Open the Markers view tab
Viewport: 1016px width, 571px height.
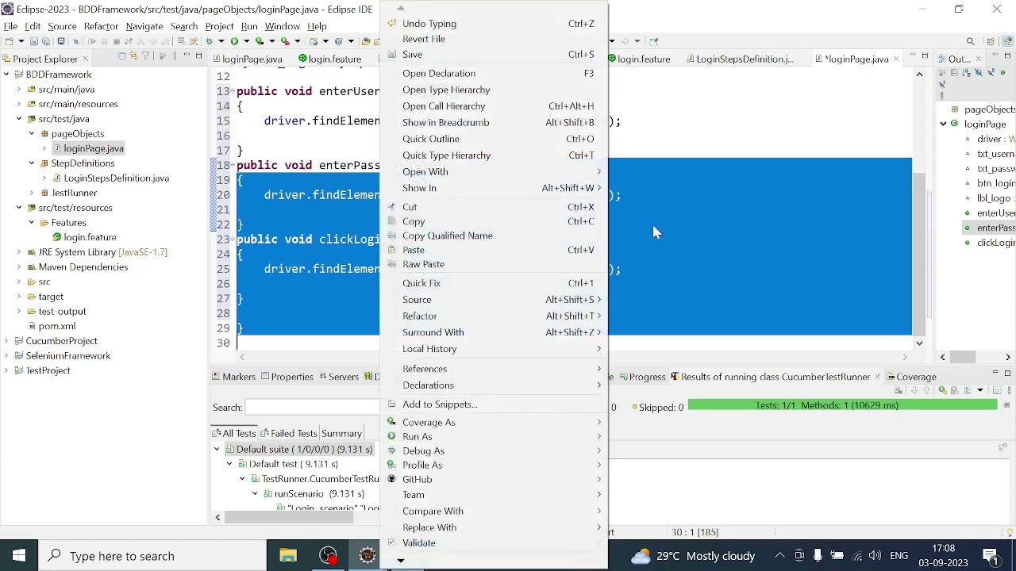click(x=233, y=377)
